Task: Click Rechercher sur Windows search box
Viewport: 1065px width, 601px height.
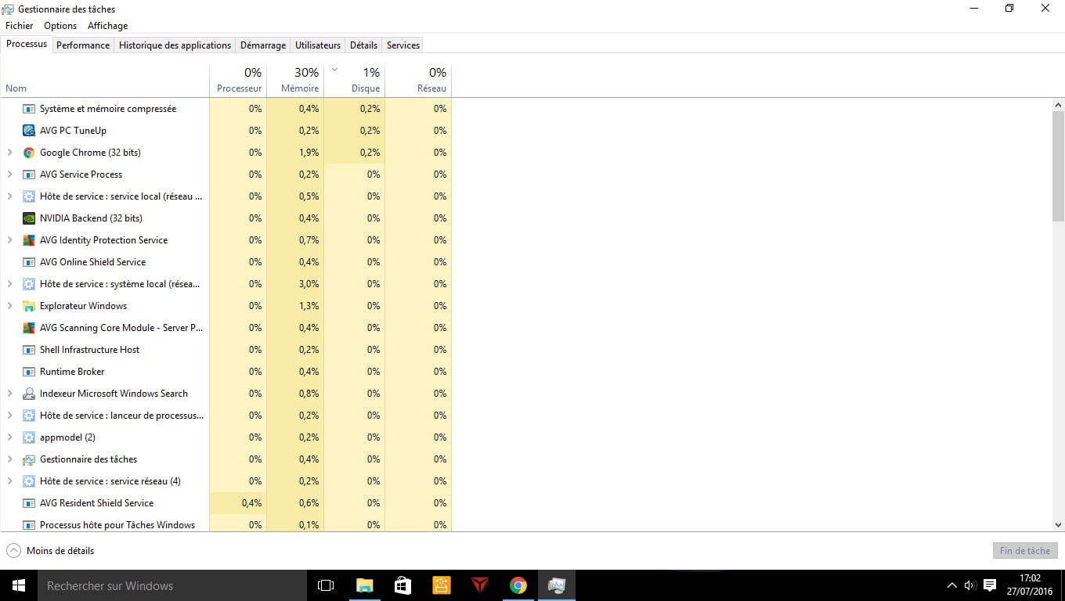Action: (172, 585)
